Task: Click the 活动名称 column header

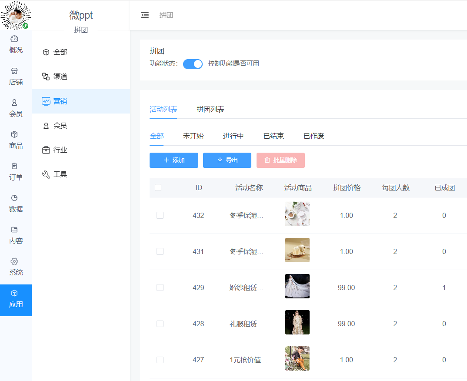Action: (249, 187)
